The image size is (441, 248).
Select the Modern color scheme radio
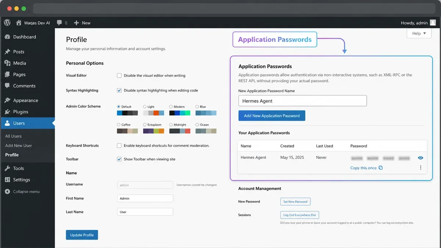tap(171, 107)
